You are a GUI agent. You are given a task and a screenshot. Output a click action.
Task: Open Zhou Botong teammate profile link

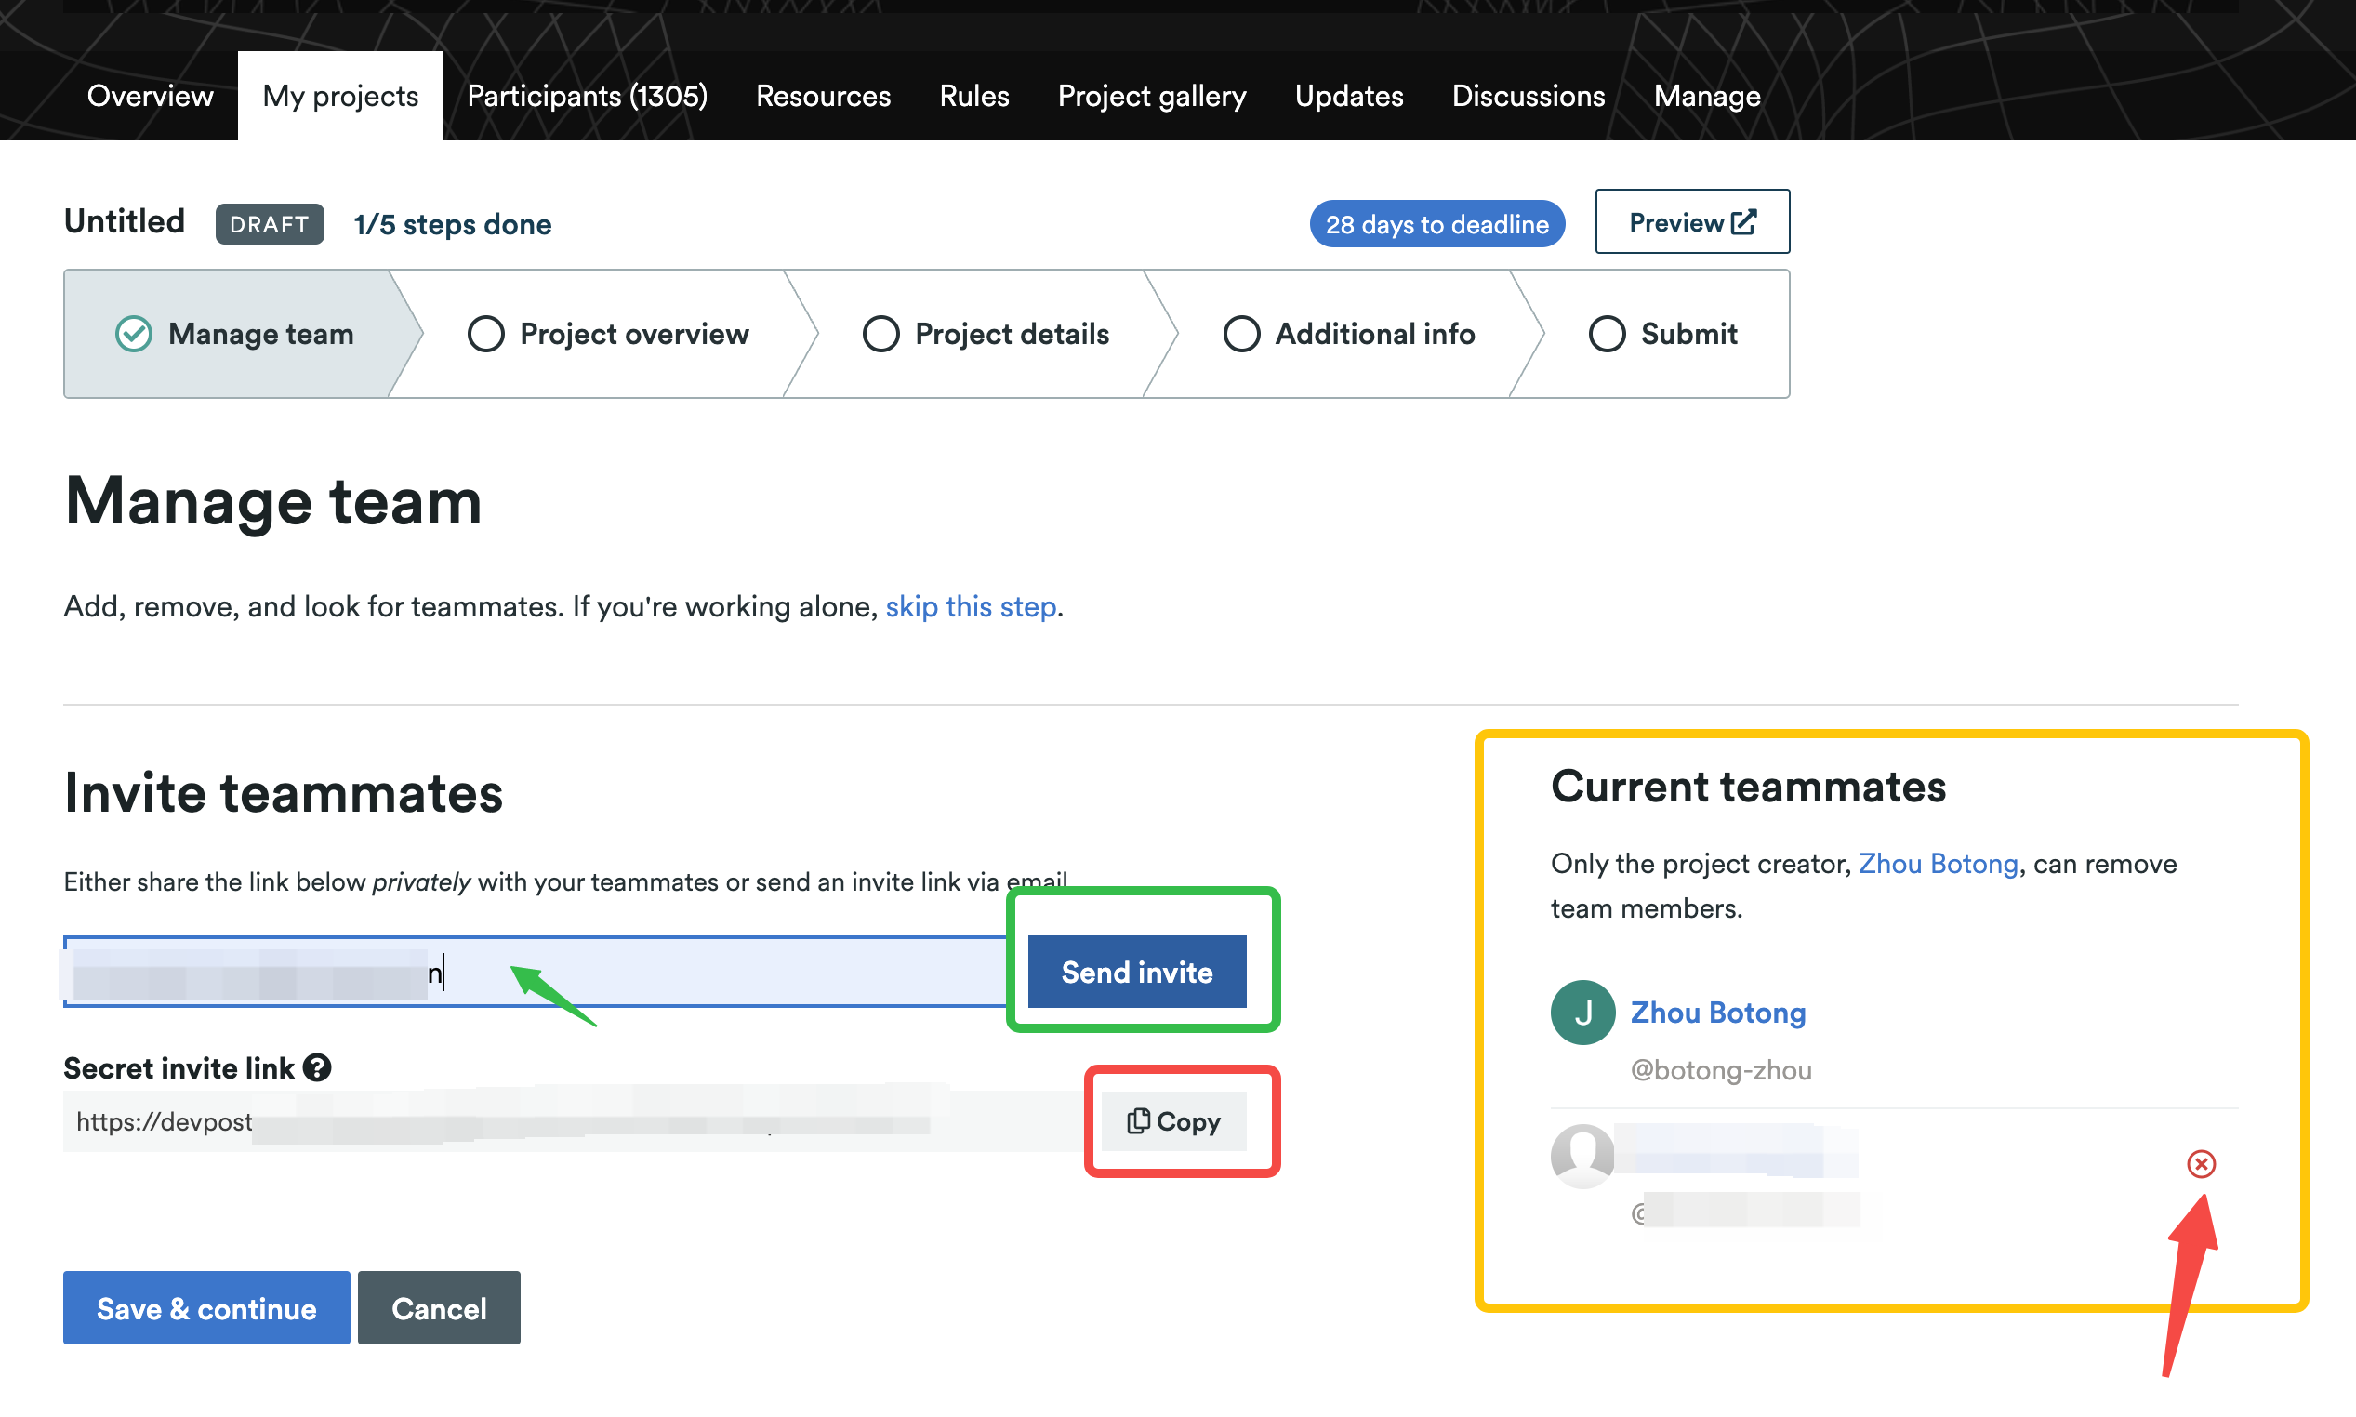[1716, 1013]
